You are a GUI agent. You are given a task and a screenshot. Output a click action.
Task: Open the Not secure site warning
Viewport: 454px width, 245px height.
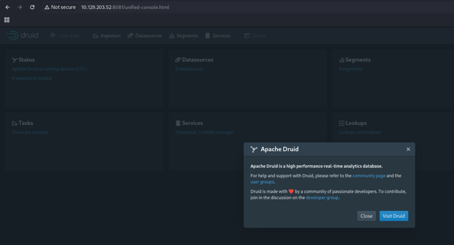(60, 7)
